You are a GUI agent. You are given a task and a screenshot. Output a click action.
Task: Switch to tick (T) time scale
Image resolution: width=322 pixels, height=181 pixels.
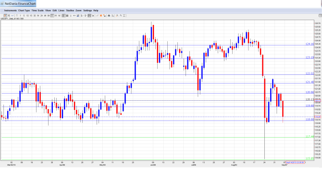pyautogui.click(x=17, y=15)
